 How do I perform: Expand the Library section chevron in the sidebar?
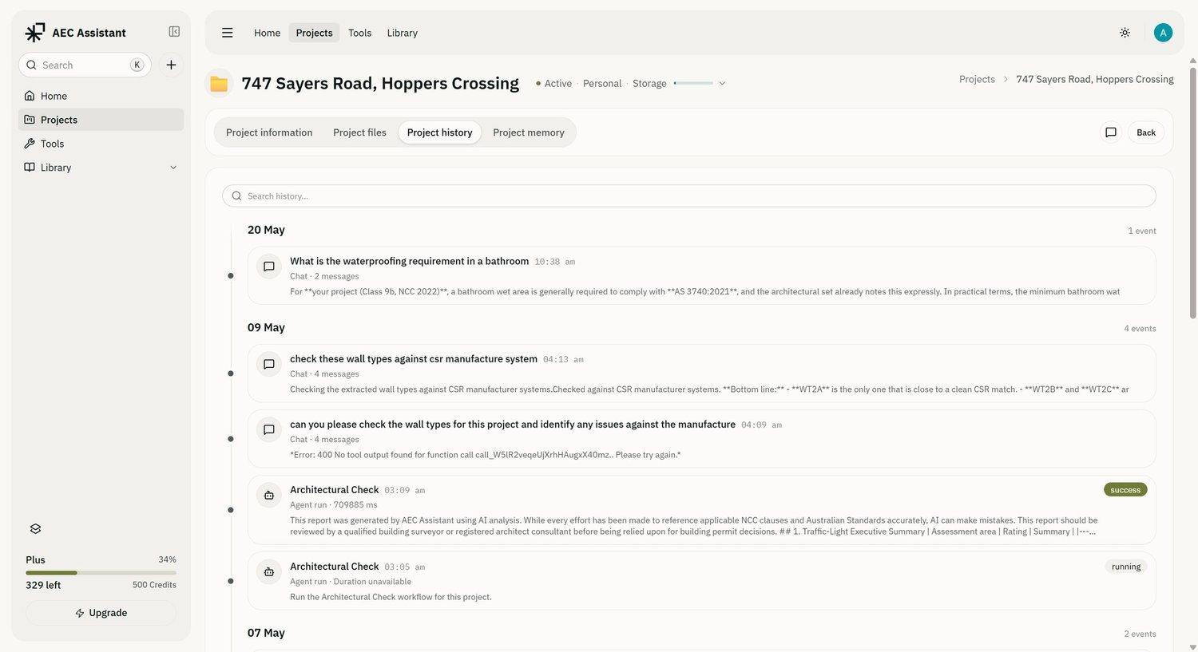pos(173,168)
